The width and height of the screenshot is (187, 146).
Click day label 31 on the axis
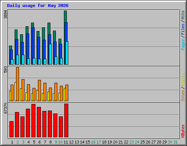coord(175,142)
